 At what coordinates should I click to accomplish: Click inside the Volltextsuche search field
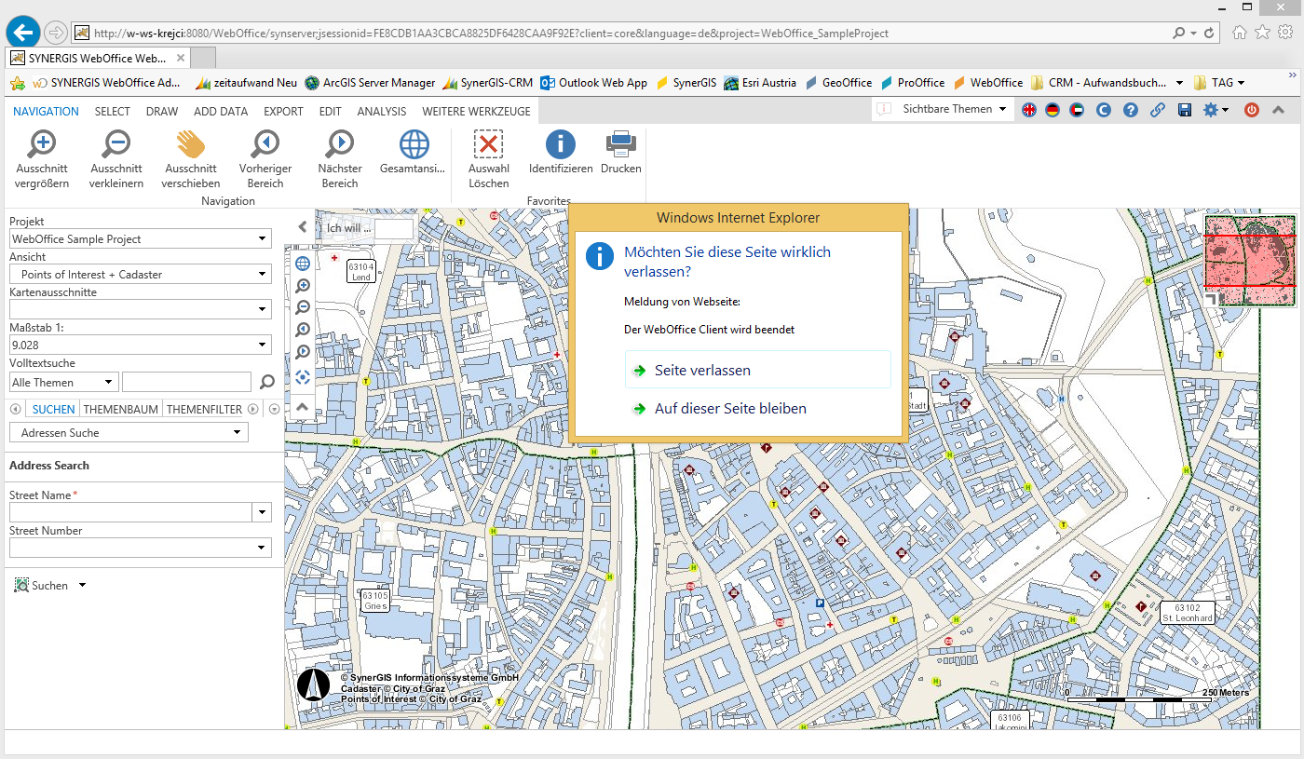(186, 382)
